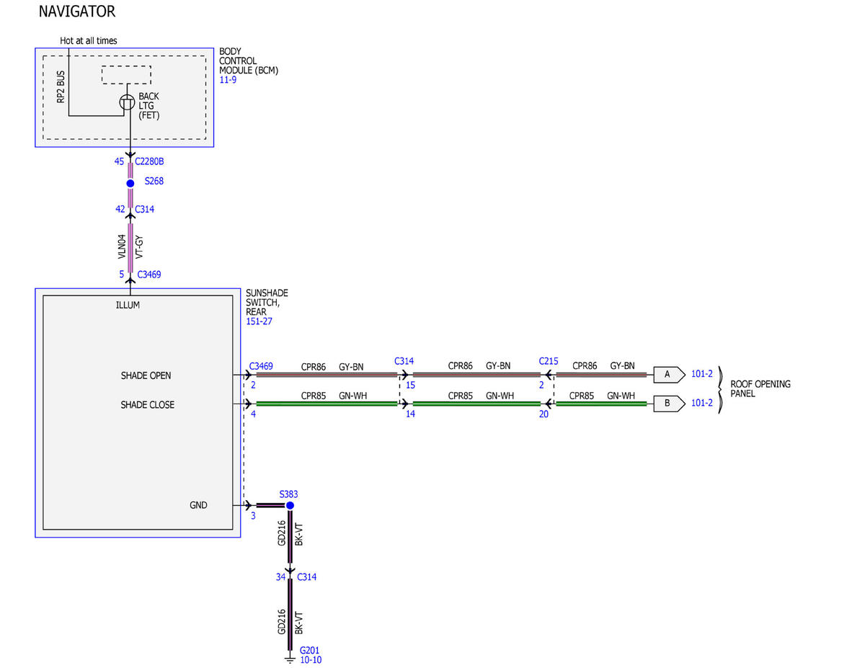
Task: Click the C314 label above pin 15
Action: click(x=404, y=361)
